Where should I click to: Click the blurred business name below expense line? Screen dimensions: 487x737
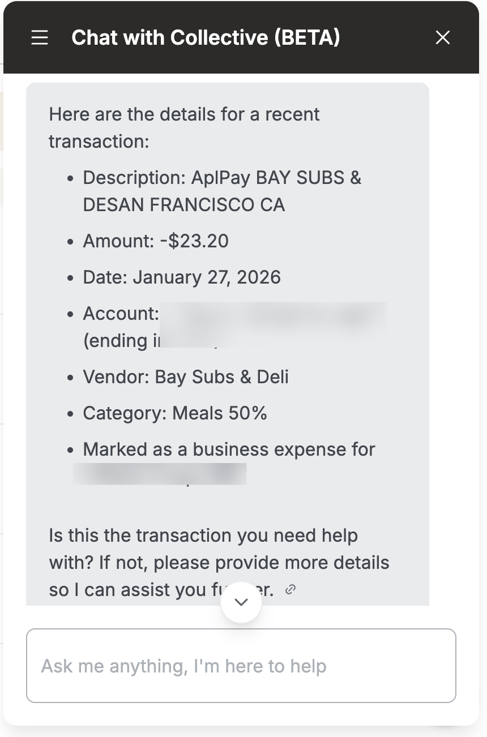160,474
